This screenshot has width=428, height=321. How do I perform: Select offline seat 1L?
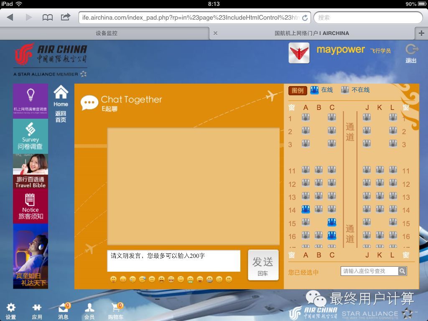(393, 117)
